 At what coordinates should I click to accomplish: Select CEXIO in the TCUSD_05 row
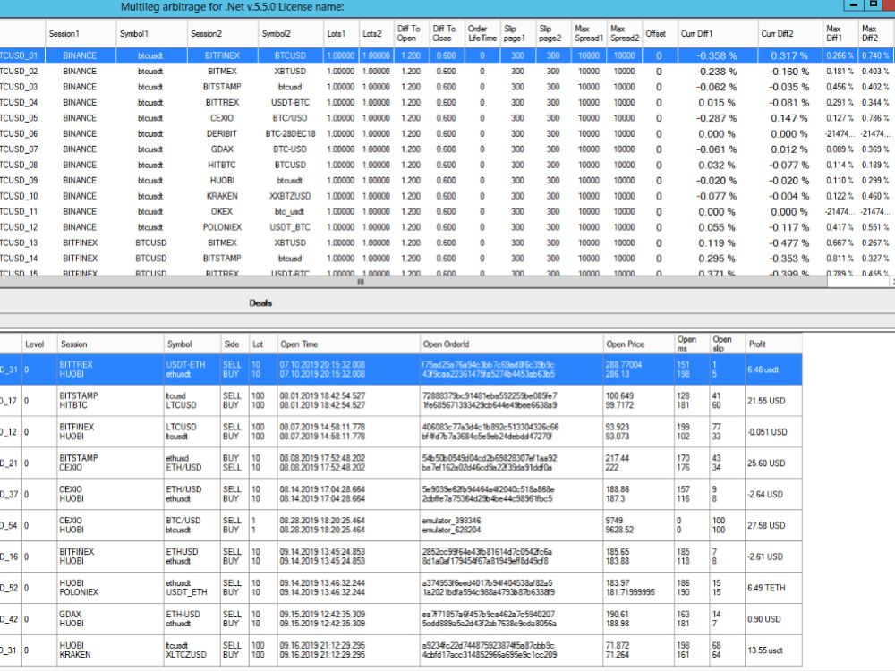(223, 118)
